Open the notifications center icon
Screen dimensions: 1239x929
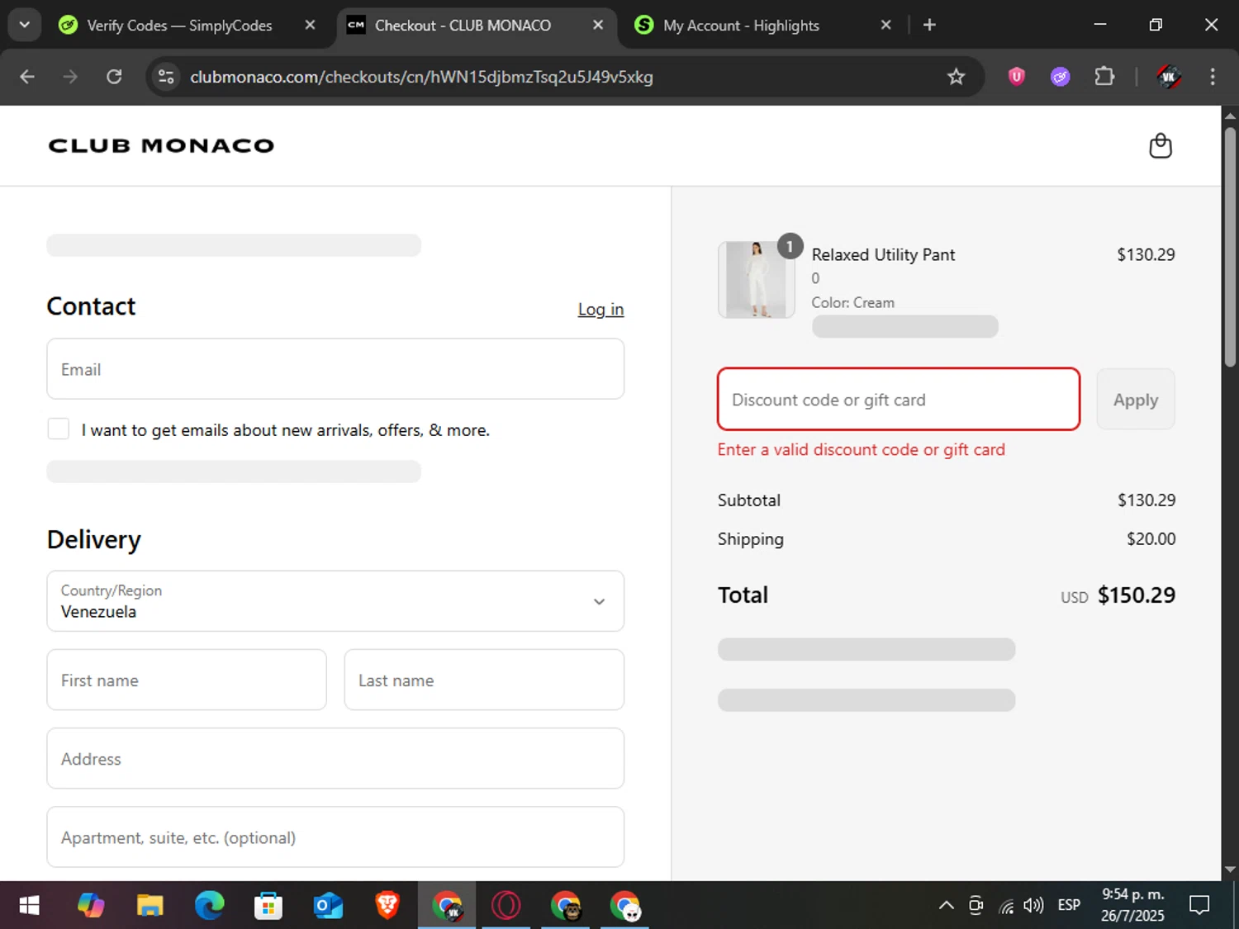[1199, 906]
